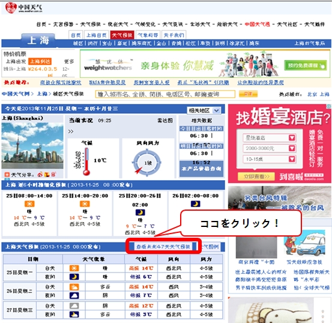Open the 气象科普 tab
The height and width of the screenshot is (323, 332).
coord(148,35)
